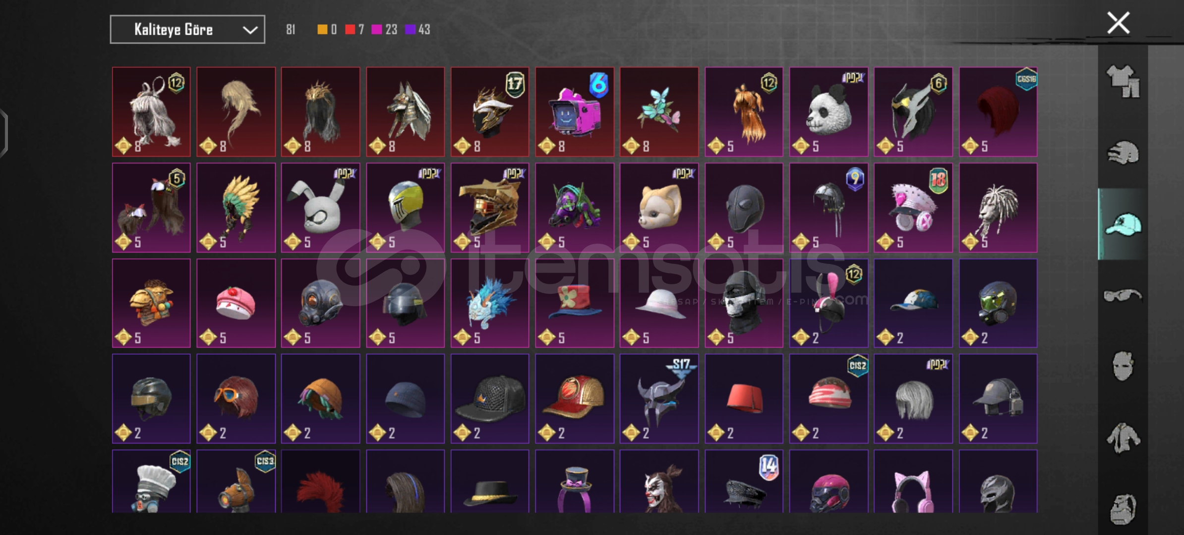Select the pink cat ear headphones

coord(913,481)
